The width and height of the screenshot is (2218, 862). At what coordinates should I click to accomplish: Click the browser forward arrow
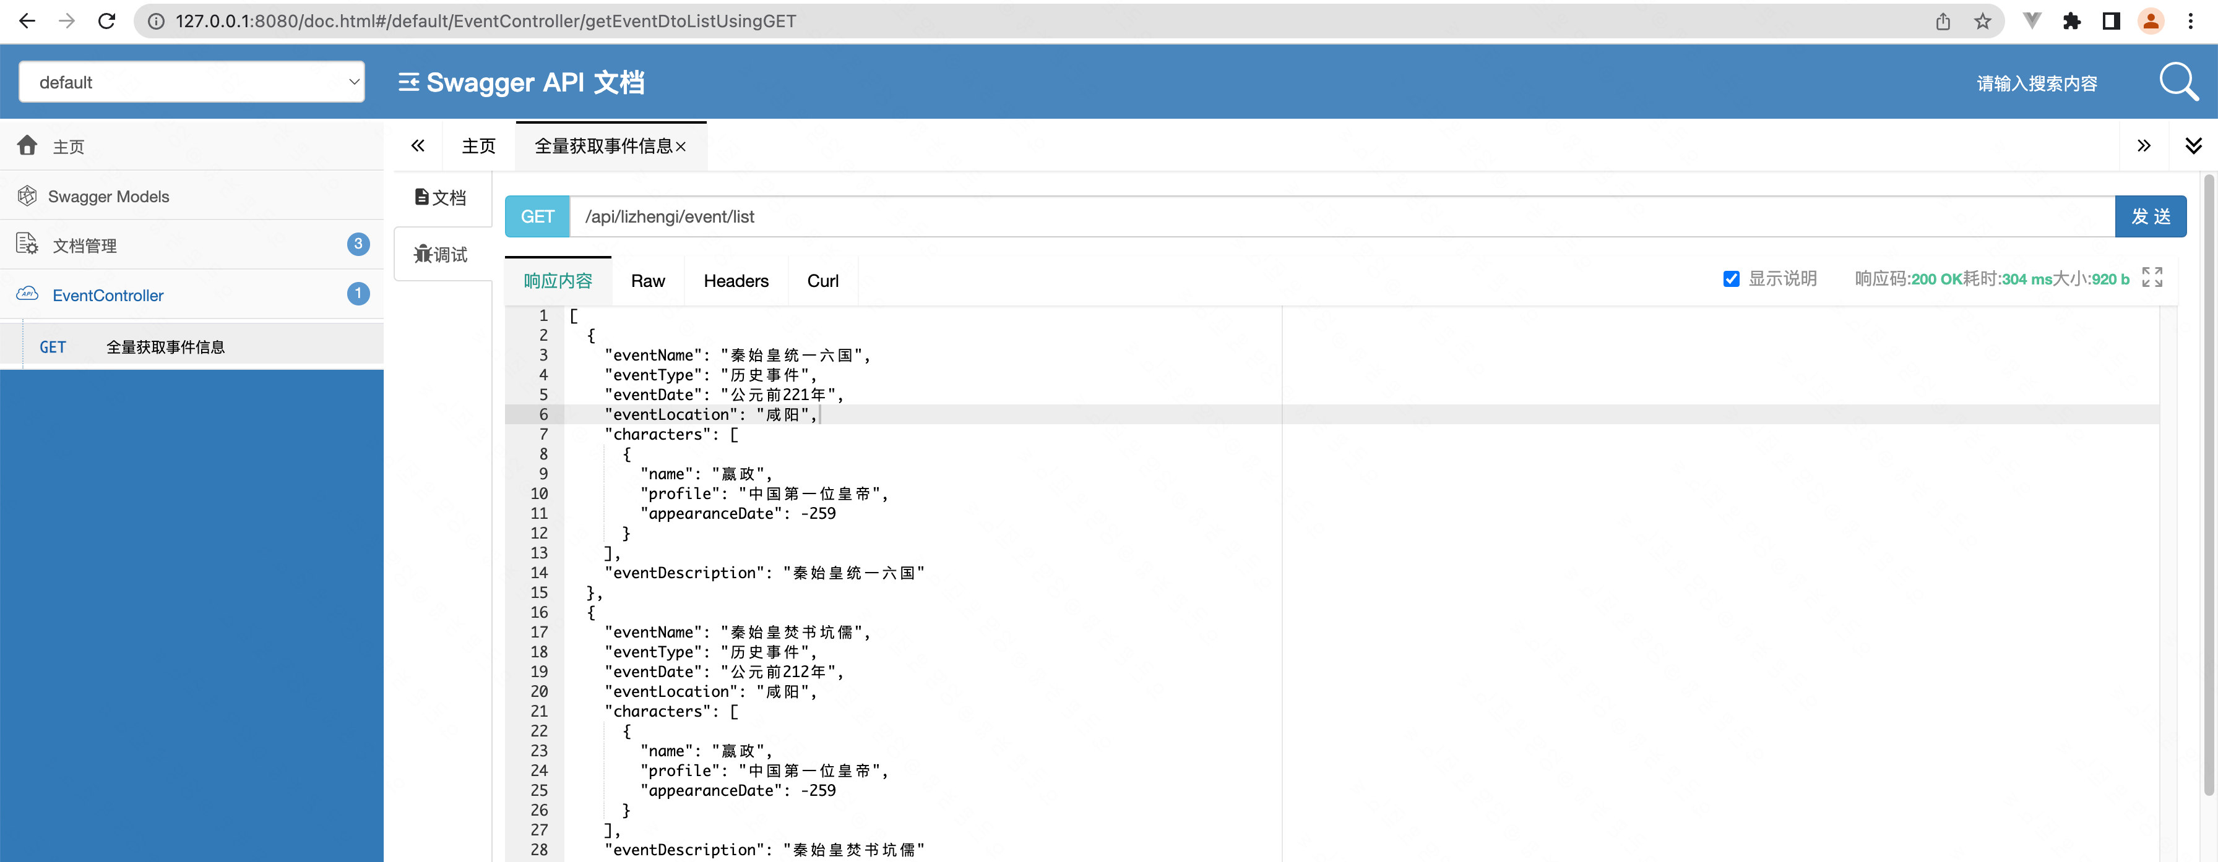(x=66, y=20)
